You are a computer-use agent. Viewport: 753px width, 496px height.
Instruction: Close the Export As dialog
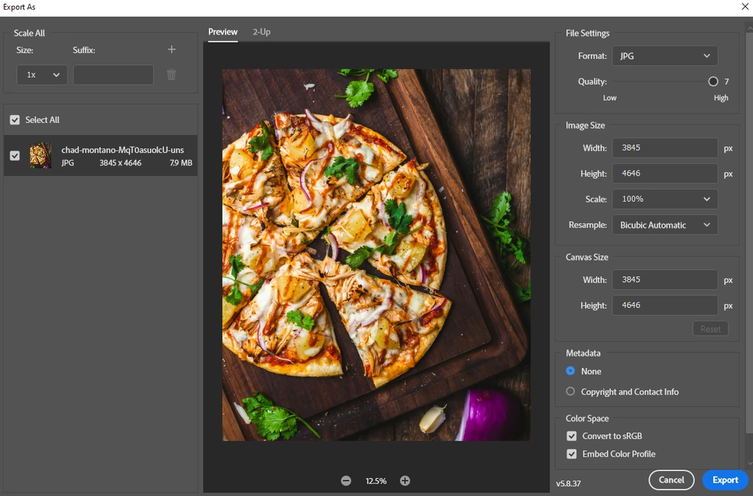tap(745, 6)
